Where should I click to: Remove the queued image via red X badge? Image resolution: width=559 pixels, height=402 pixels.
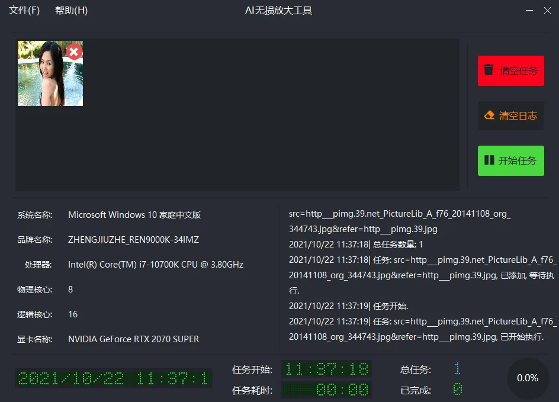coord(72,52)
